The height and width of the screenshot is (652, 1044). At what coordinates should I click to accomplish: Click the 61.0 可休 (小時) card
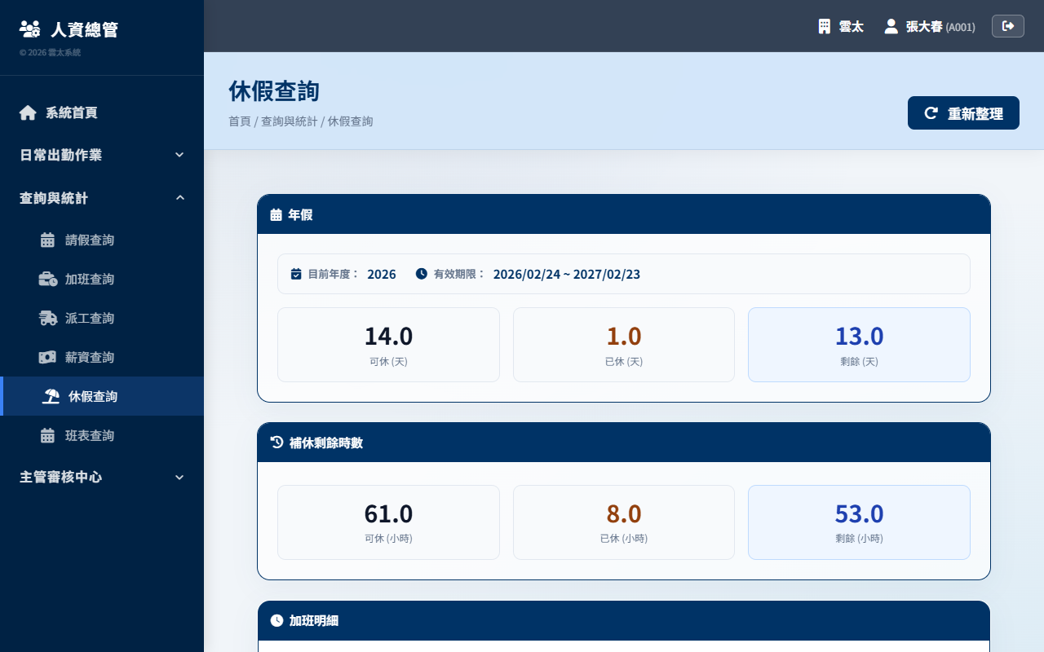pyautogui.click(x=388, y=522)
